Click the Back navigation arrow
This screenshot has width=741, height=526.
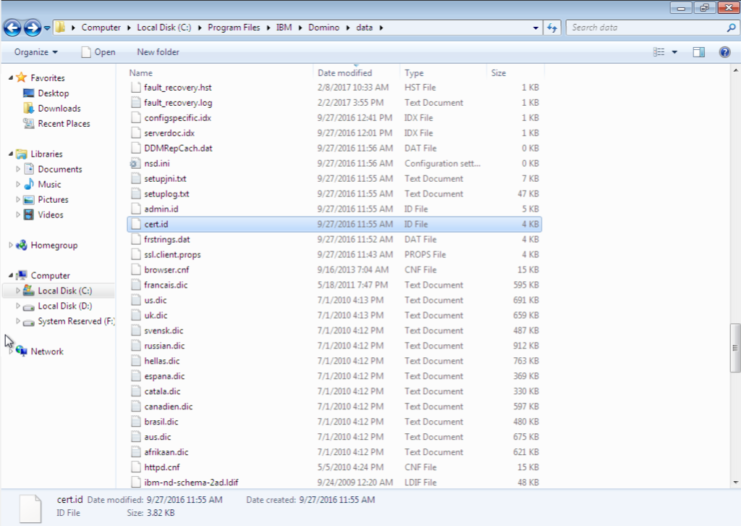pos(12,28)
